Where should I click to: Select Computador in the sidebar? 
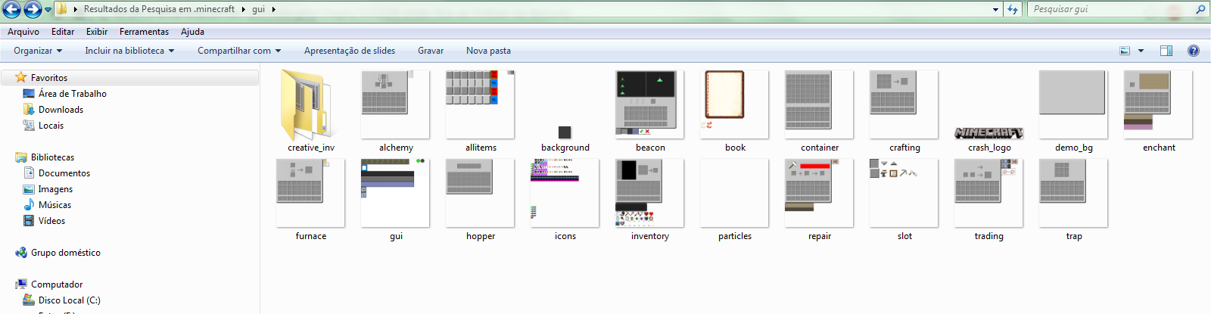tap(57, 284)
